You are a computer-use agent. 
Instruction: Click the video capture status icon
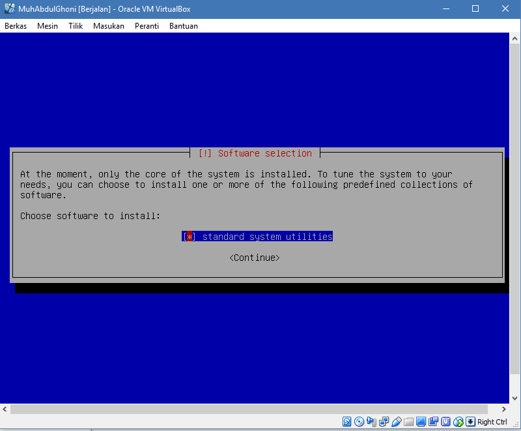[433, 422]
